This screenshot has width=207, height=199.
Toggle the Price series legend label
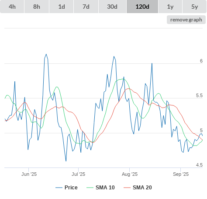point(71,188)
